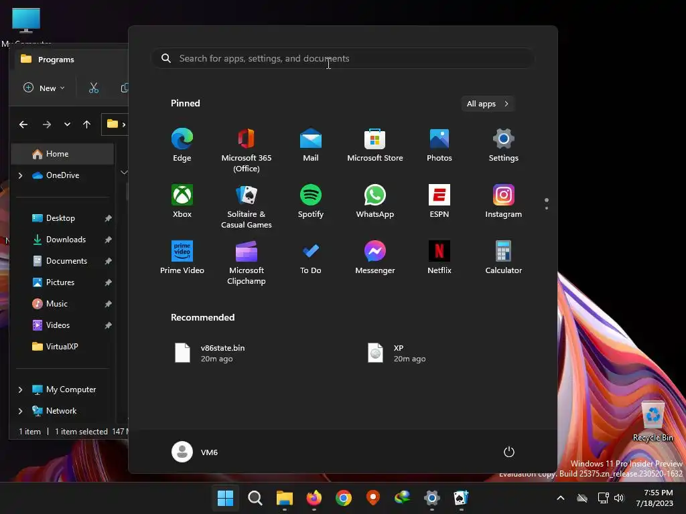686x514 pixels.
Task: Expand Network in navigation pane
Action: tap(20, 411)
